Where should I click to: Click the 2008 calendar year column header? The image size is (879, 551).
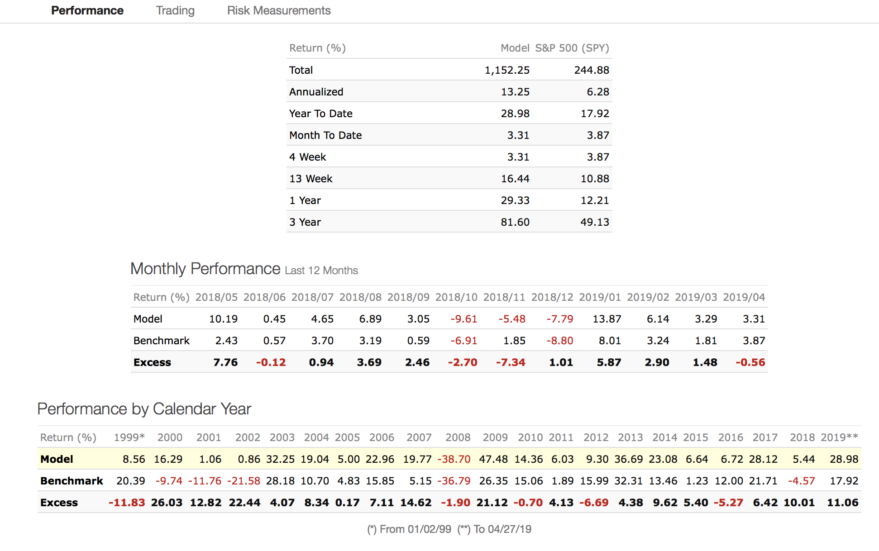tap(458, 437)
